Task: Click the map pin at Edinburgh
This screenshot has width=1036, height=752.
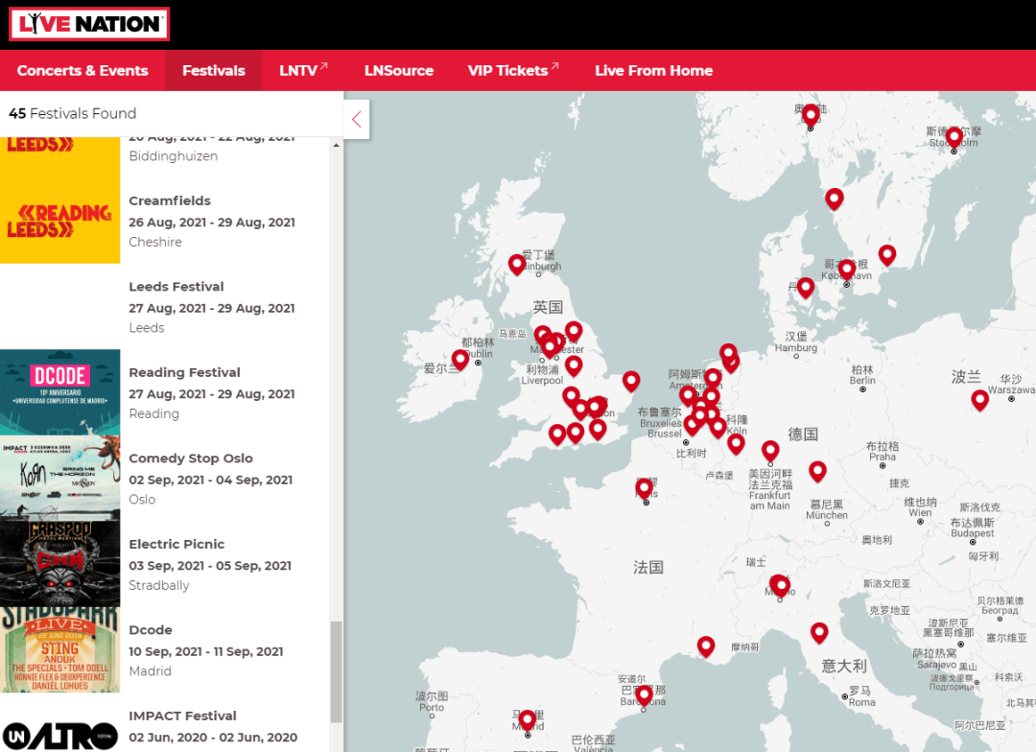Action: [517, 266]
